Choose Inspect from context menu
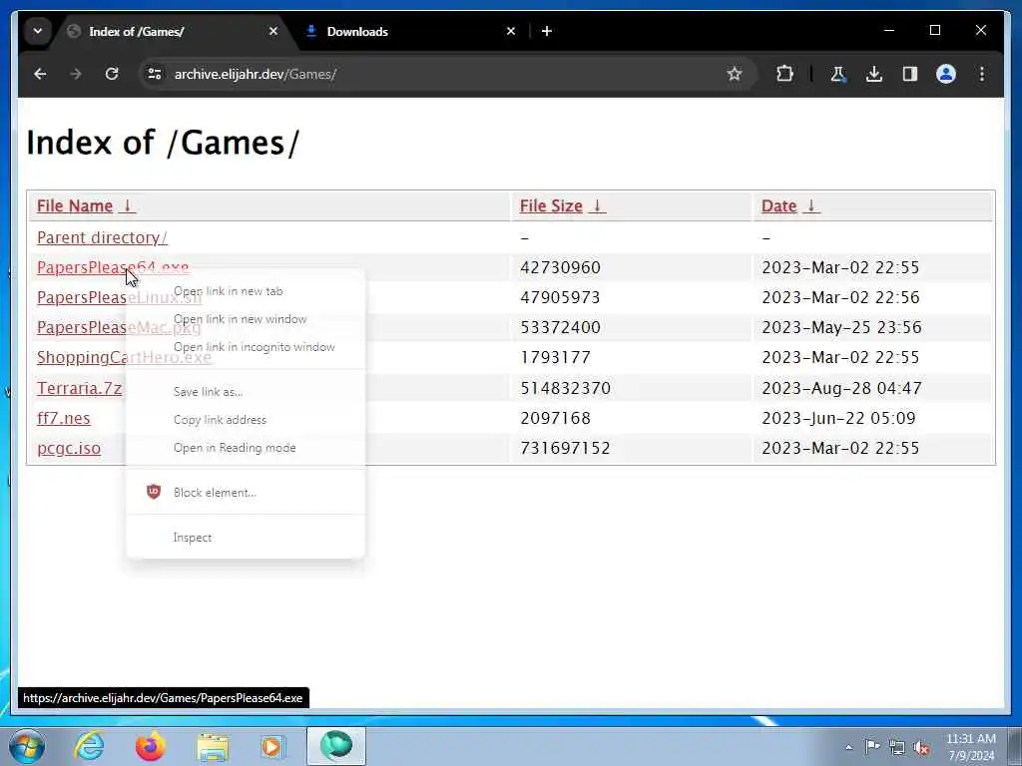Image resolution: width=1022 pixels, height=766 pixels. click(x=246, y=538)
